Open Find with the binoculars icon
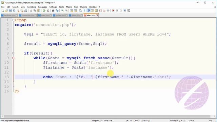217x122 pixels. 53,11
